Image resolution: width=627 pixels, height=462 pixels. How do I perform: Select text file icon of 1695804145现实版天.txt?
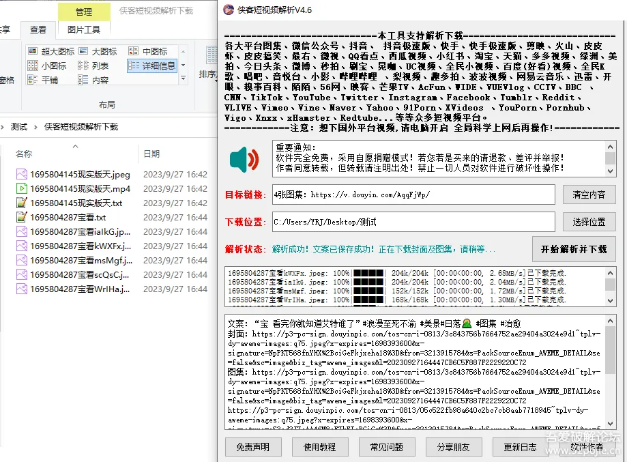point(22,203)
